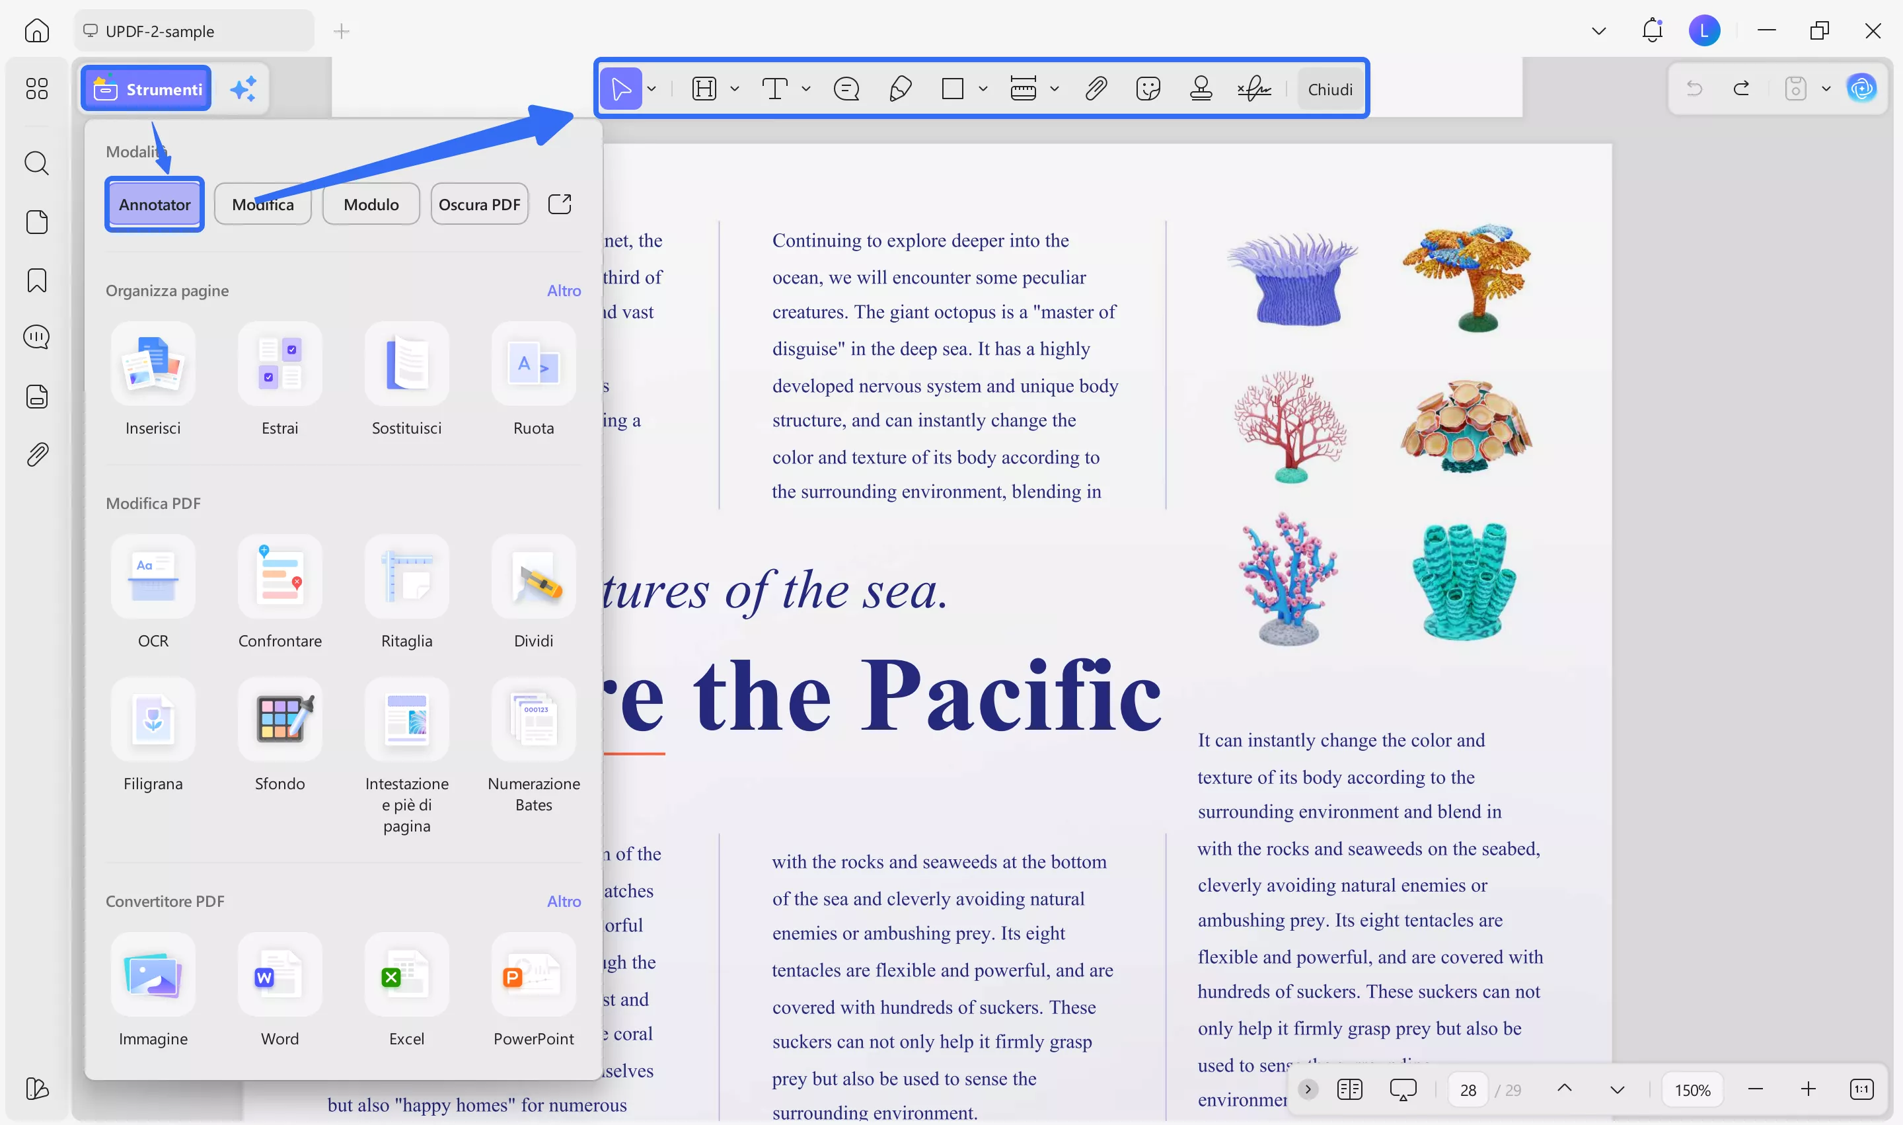Image resolution: width=1903 pixels, height=1125 pixels.
Task: Open the signature tool
Action: coord(1254,89)
